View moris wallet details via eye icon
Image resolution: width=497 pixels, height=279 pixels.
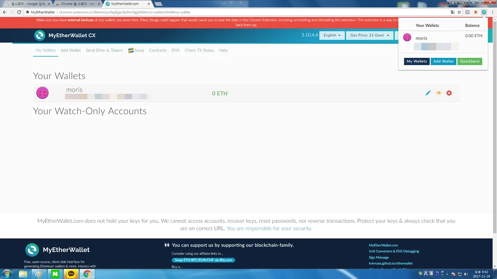point(439,93)
